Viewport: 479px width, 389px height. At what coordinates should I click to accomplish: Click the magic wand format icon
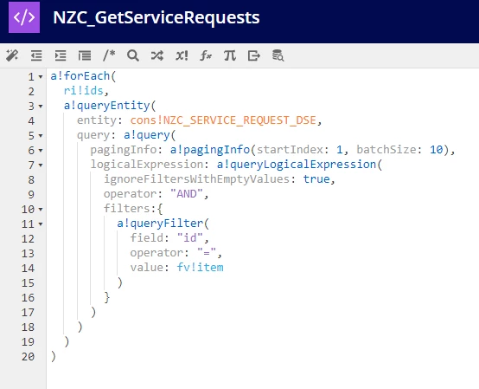click(x=12, y=55)
